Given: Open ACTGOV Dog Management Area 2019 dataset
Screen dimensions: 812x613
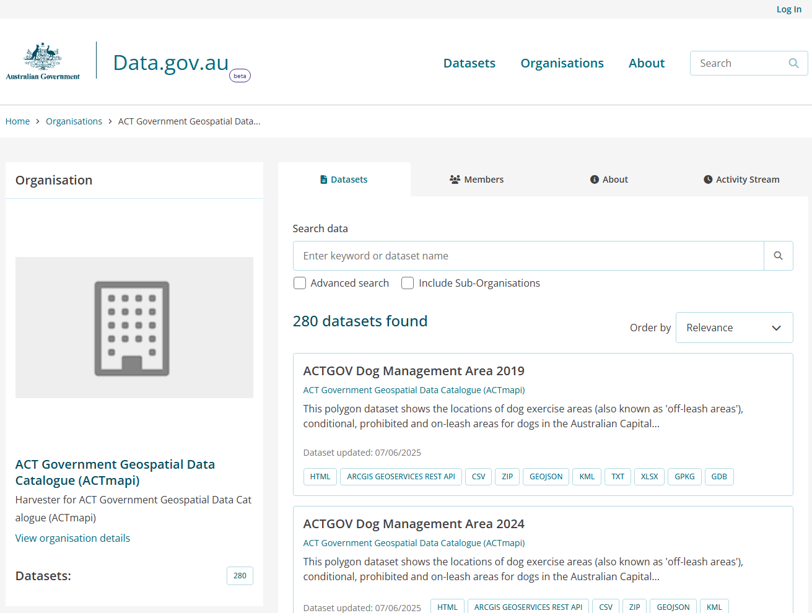Looking at the screenshot, I should [x=413, y=371].
